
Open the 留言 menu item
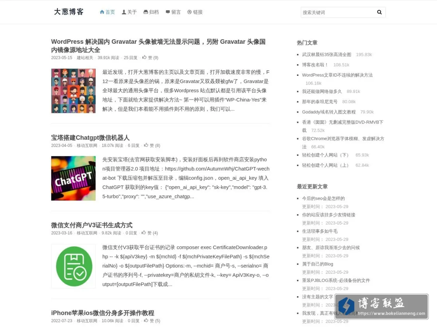(173, 12)
